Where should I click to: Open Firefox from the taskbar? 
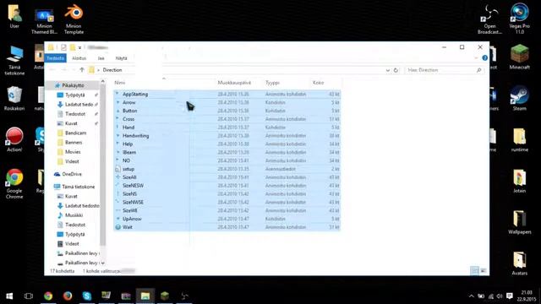coord(68,296)
